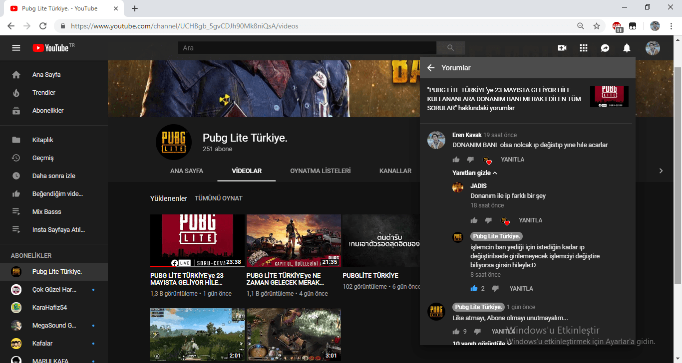Image resolution: width=682 pixels, height=363 pixels.
Task: Click TÜMÜNÜ OYNAT to play all
Action: coord(219,198)
